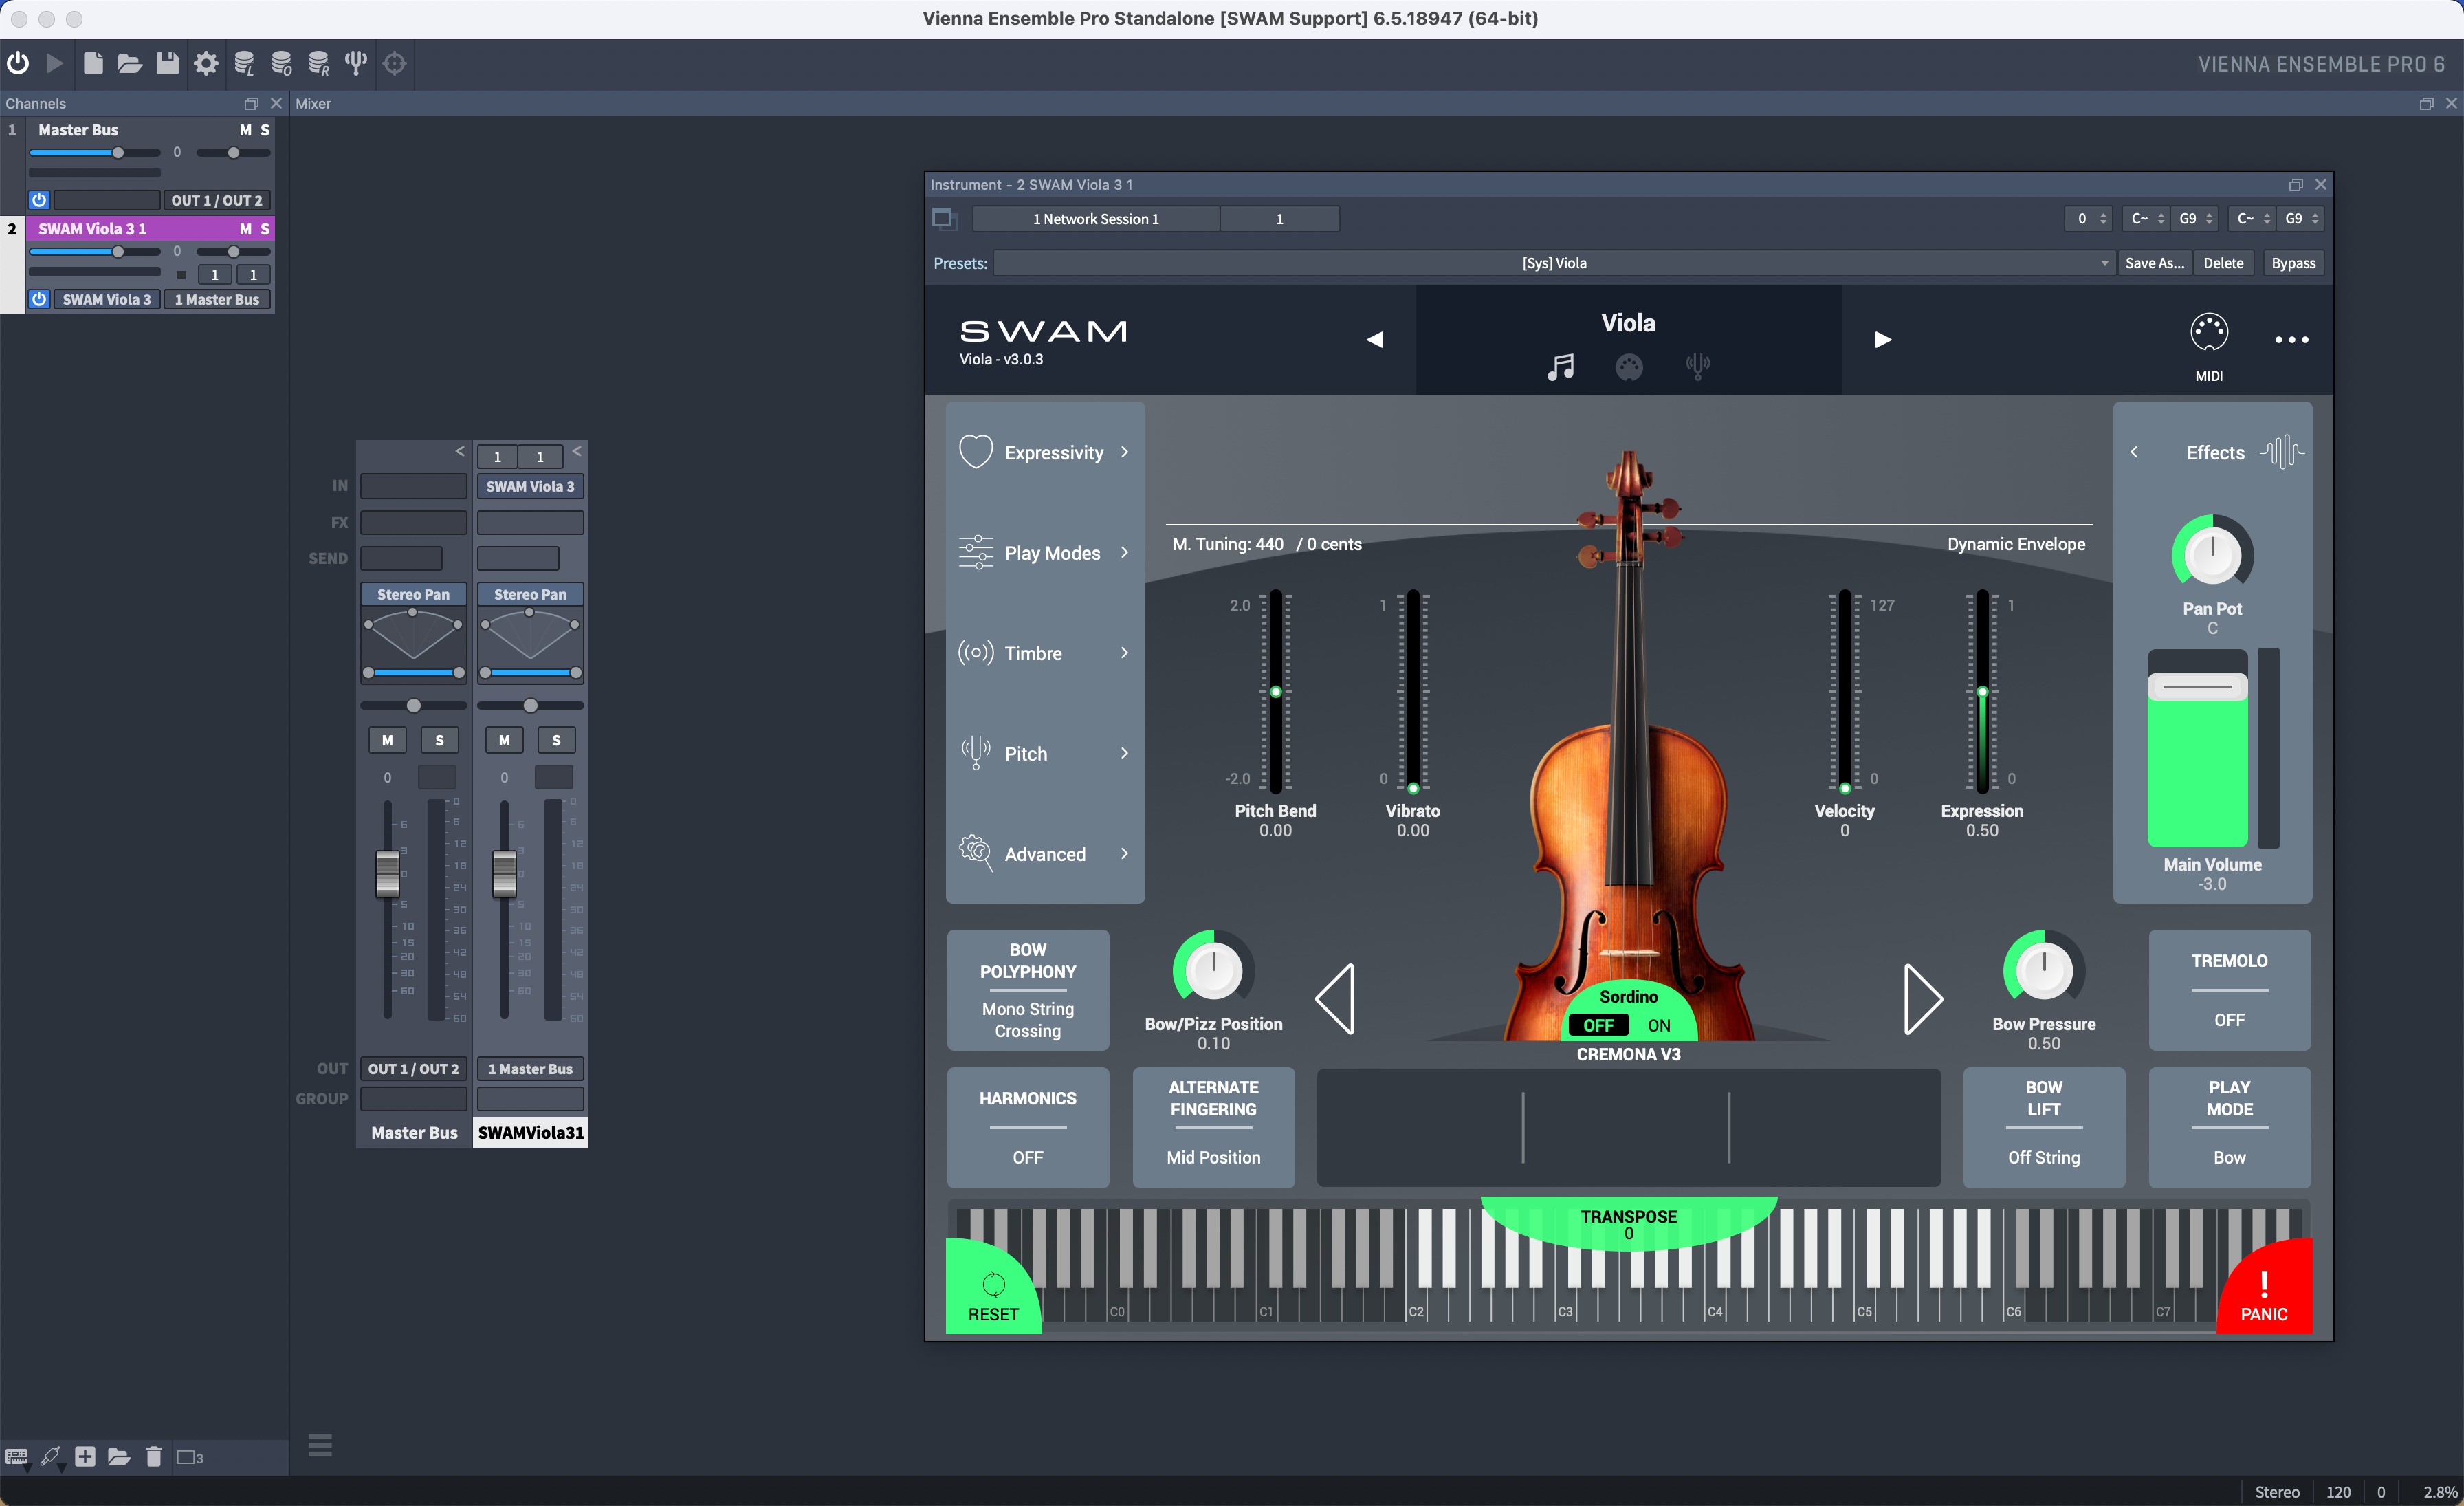Open MIDI mapping in SWAM header
2464x1506 pixels.
pos(2208,346)
